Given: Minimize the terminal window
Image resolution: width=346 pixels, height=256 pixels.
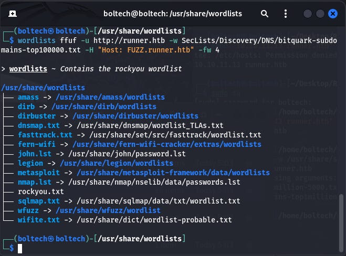Looking at the screenshot, I should [x=308, y=14].
